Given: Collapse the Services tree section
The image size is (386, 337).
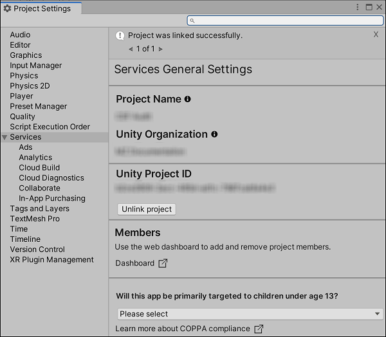Looking at the screenshot, I should [x=5, y=137].
